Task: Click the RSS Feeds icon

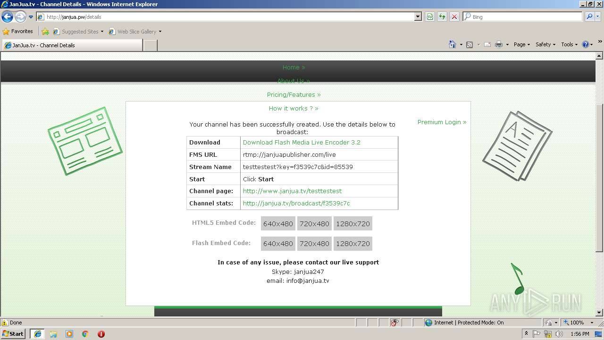Action: (470, 44)
